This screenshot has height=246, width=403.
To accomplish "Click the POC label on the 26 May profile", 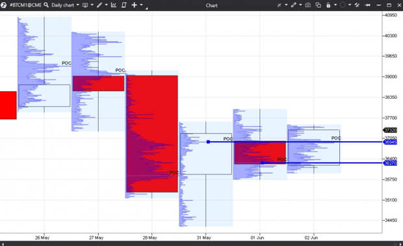I will (66, 63).
